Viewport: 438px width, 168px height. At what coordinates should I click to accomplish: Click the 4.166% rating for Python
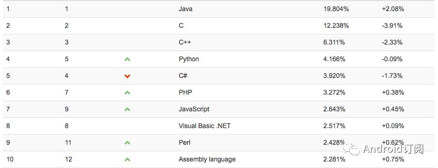[x=334, y=59]
